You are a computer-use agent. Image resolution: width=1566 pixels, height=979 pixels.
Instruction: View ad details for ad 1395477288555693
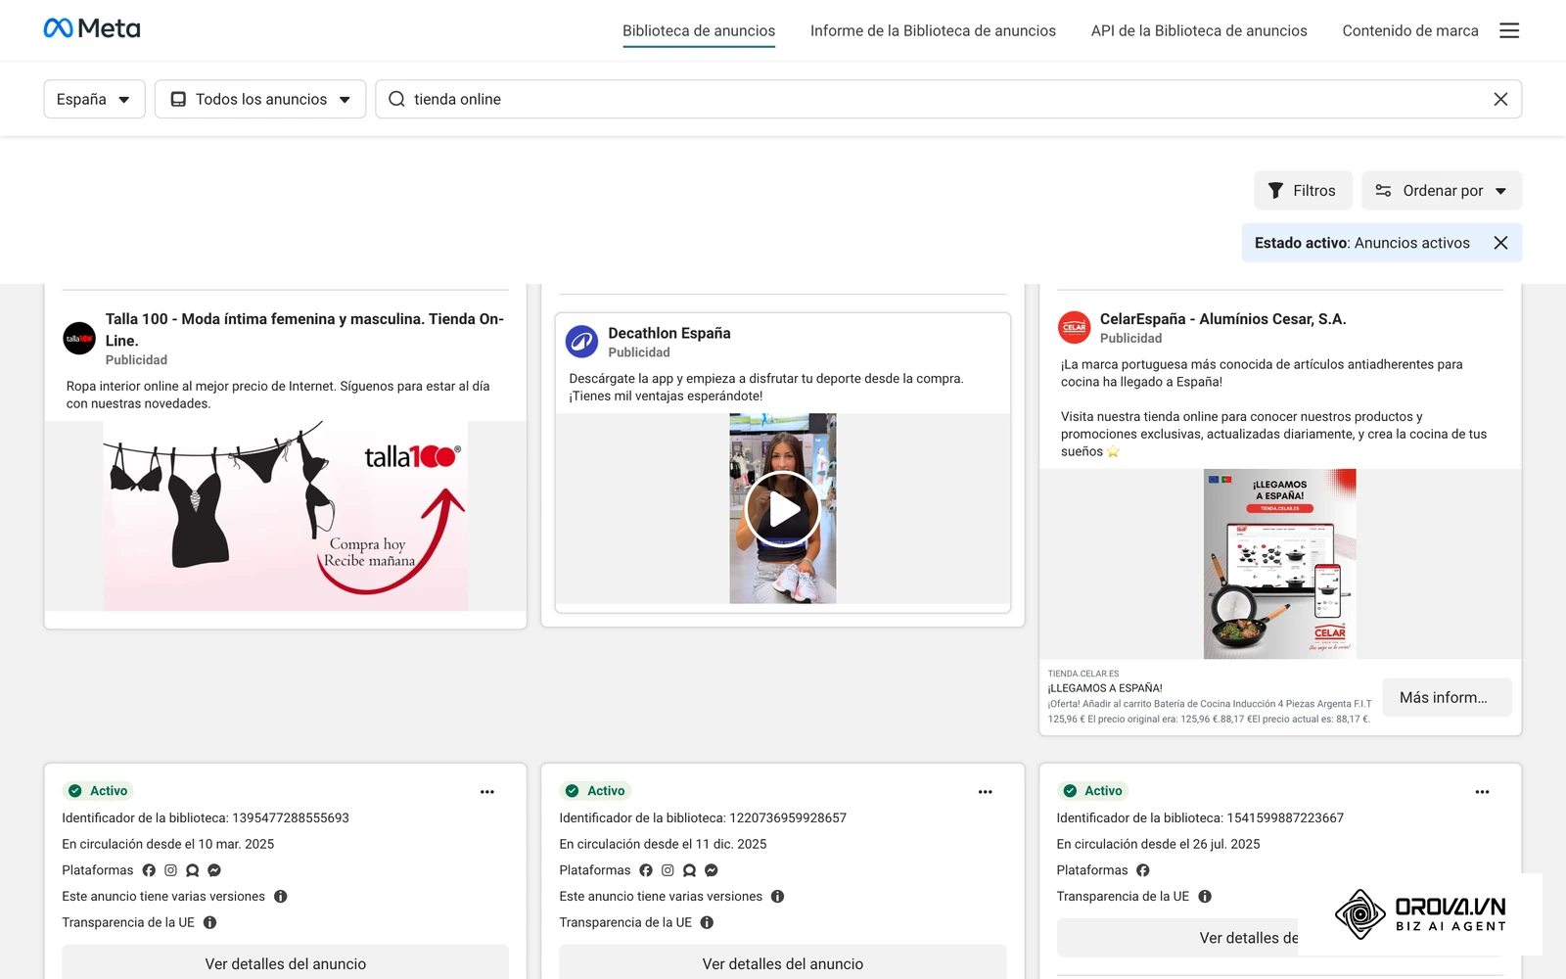click(x=285, y=962)
